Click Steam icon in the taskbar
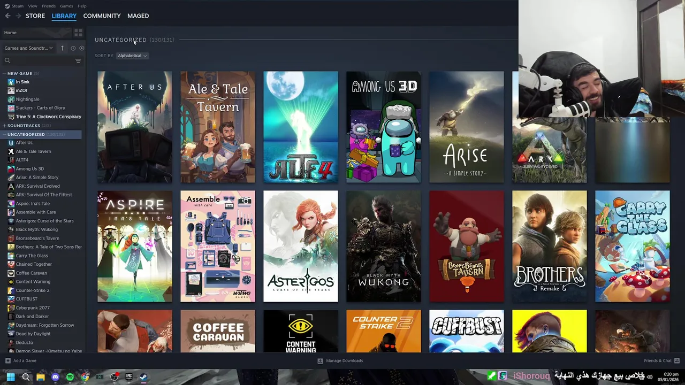The width and height of the screenshot is (685, 385). [143, 377]
